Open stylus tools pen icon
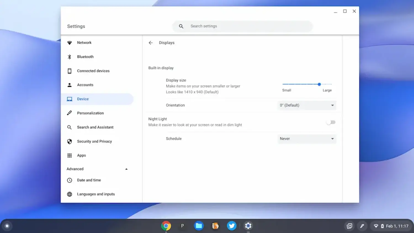Viewport: 414px width, 233px height. coord(362,226)
